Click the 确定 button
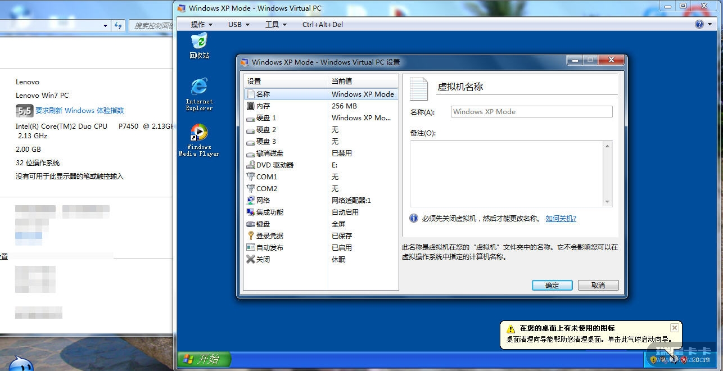 (x=552, y=286)
